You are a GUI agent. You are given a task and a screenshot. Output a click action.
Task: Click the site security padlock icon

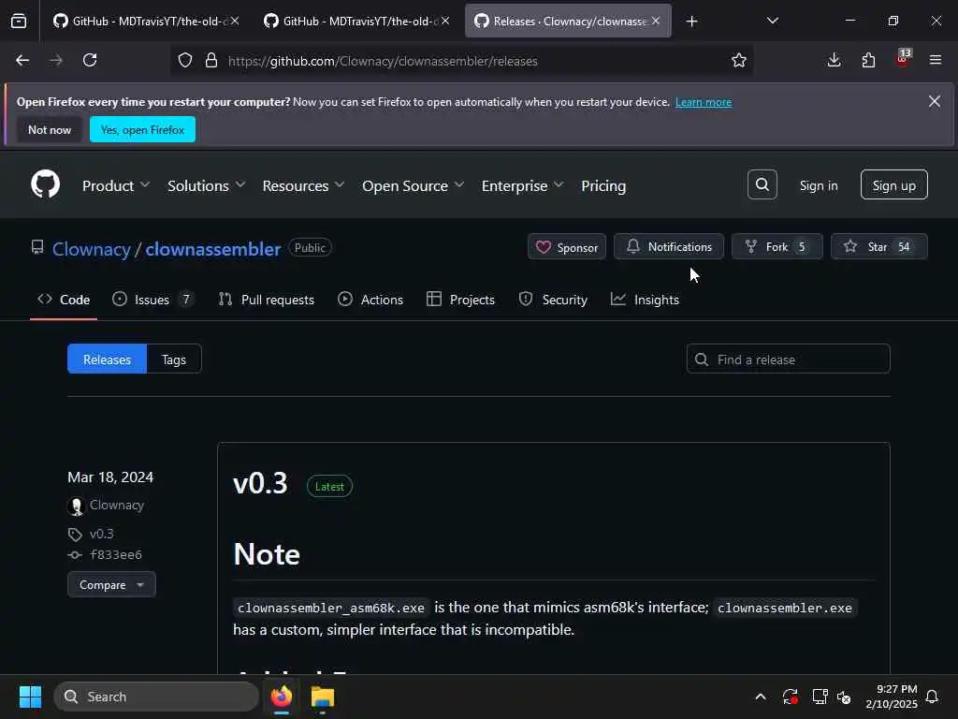tap(211, 61)
